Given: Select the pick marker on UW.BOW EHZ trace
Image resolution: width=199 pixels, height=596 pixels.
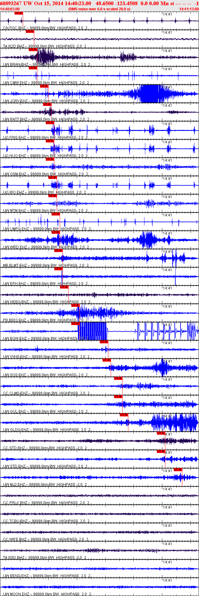Looking at the screenshot, I should click(75, 324).
